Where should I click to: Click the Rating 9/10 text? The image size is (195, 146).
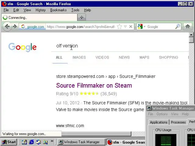67,94
